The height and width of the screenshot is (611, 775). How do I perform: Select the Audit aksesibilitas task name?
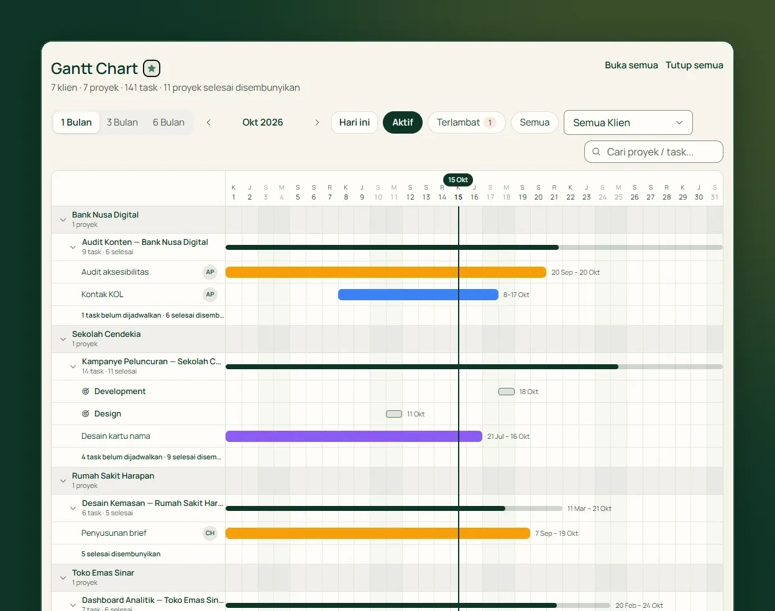[115, 272]
